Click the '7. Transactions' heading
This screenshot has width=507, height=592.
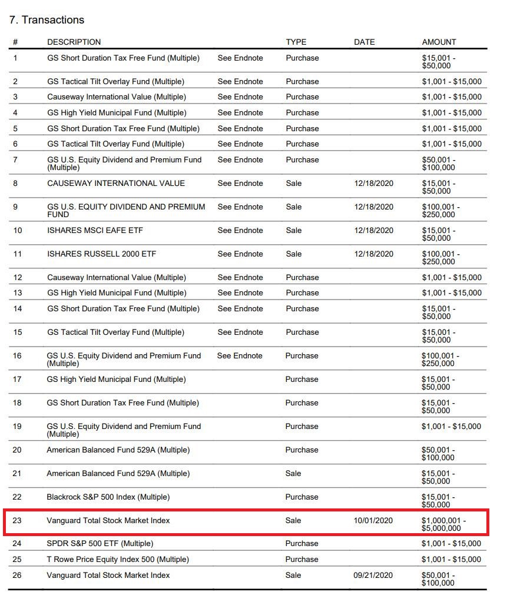[47, 19]
